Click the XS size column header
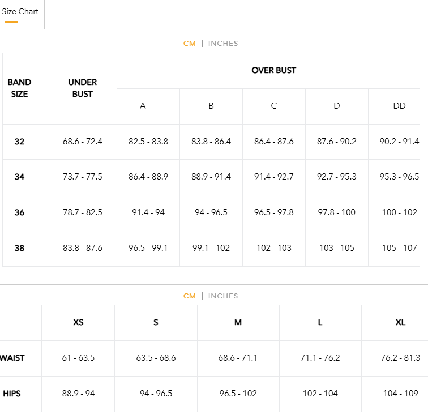 78,322
